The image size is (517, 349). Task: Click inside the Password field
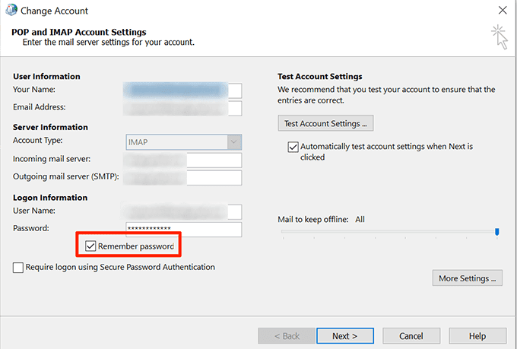[183, 229]
